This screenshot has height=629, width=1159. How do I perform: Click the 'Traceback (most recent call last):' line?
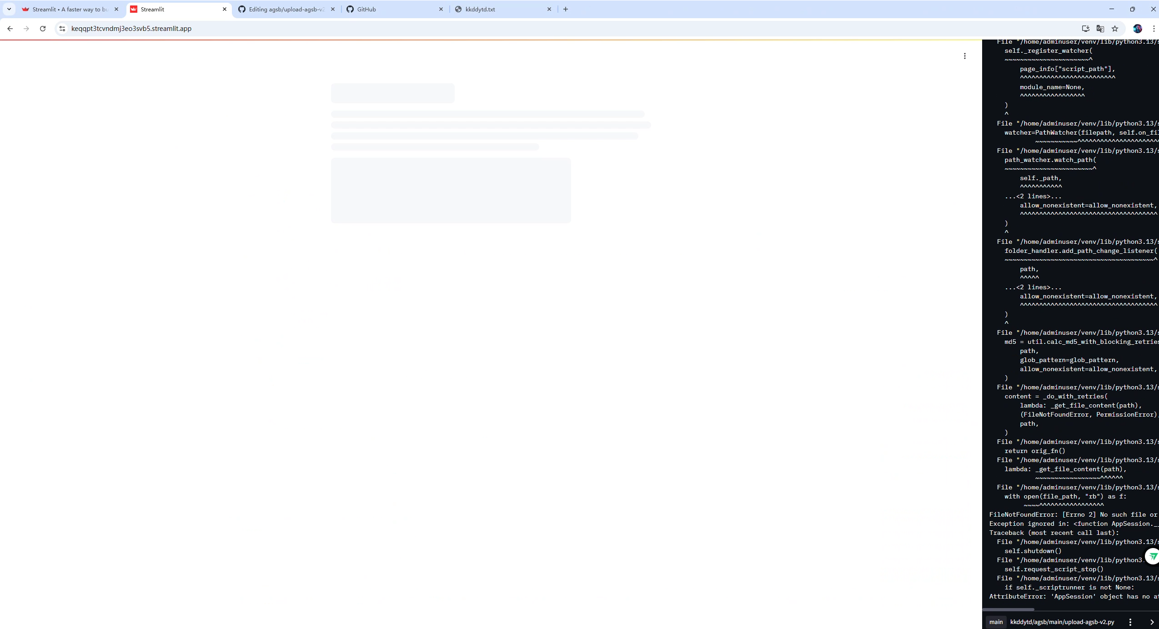point(1054,533)
